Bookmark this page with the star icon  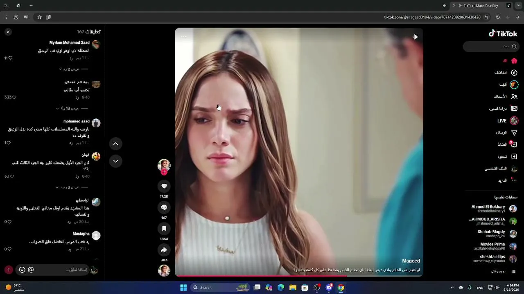pyautogui.click(x=39, y=17)
